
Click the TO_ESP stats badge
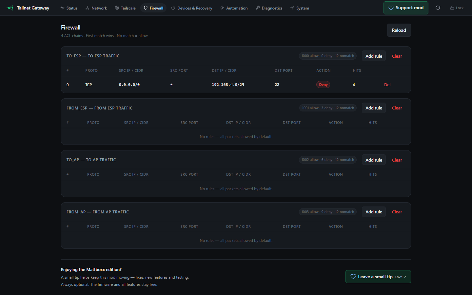point(328,56)
